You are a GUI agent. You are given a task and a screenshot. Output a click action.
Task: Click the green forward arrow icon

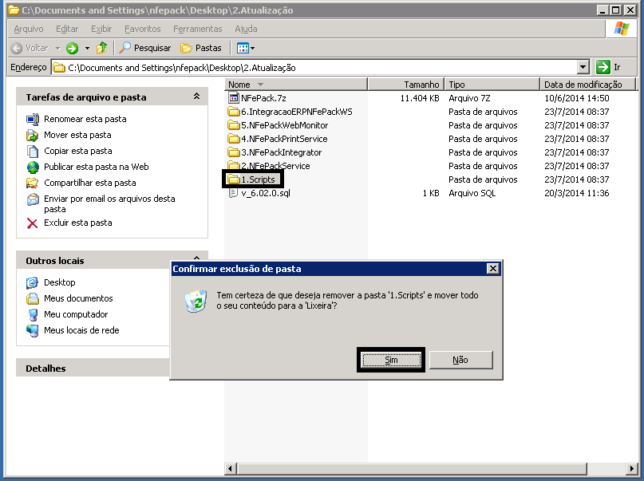point(73,48)
